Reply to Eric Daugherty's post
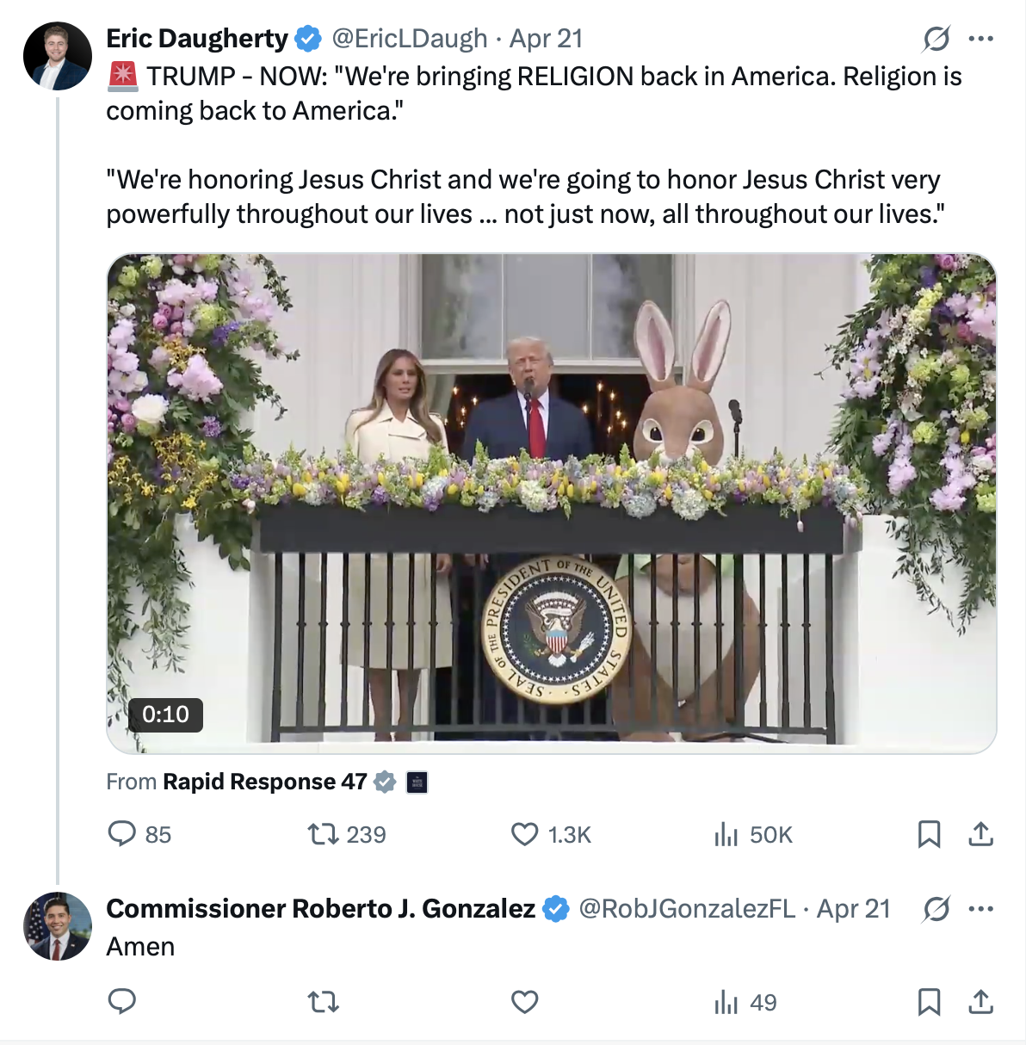Screen dimensions: 1026x1045 pos(139,834)
